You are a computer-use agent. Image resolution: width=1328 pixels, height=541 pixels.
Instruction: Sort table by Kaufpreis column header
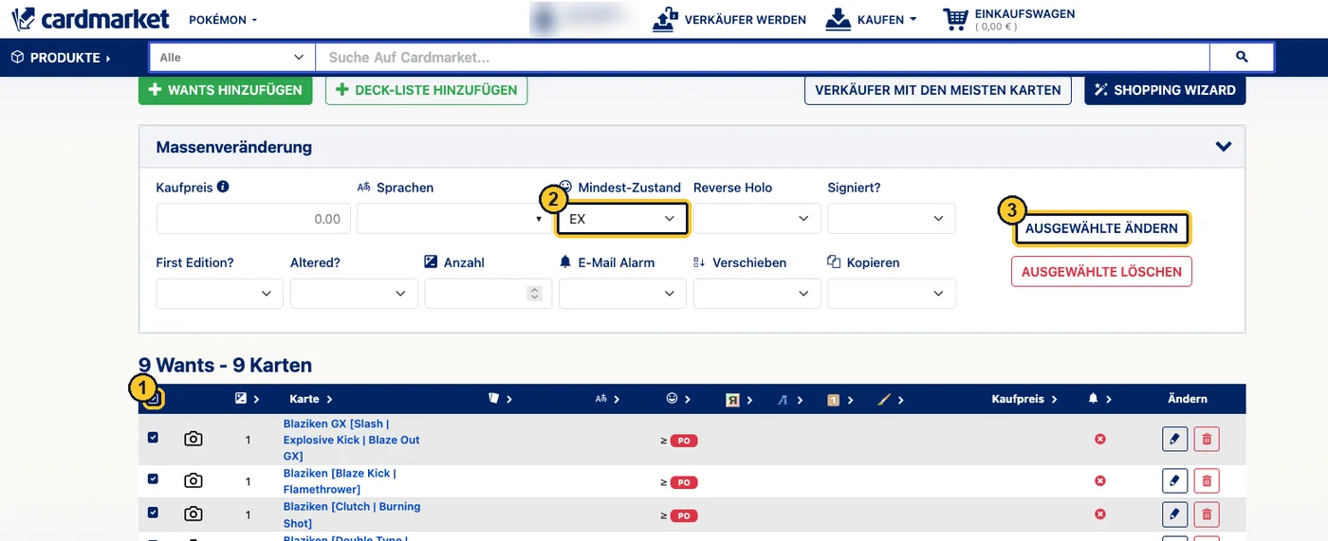click(x=1024, y=399)
